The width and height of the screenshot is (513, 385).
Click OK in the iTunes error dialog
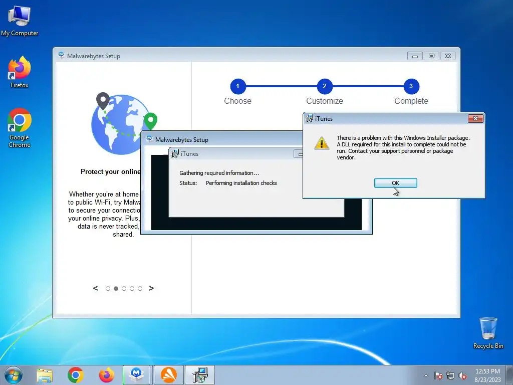coord(396,183)
